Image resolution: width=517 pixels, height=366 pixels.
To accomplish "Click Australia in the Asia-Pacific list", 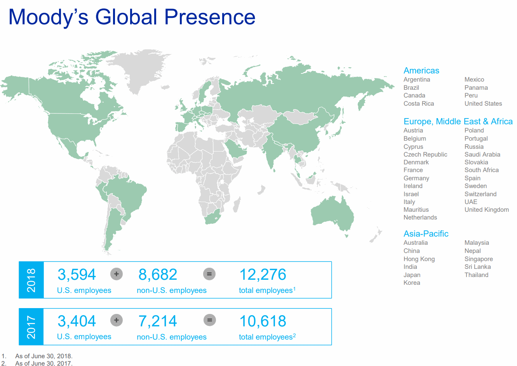I will click(416, 243).
